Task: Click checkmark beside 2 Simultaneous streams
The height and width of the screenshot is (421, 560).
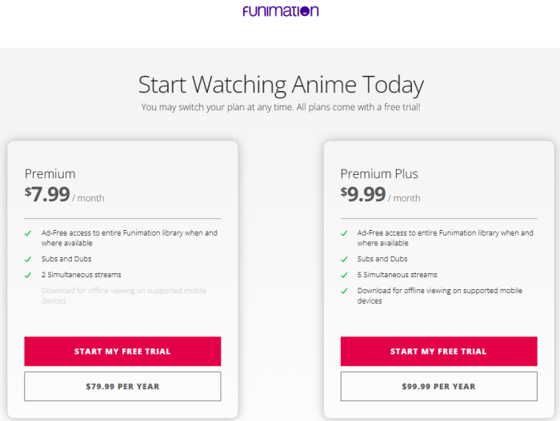Action: tap(28, 275)
